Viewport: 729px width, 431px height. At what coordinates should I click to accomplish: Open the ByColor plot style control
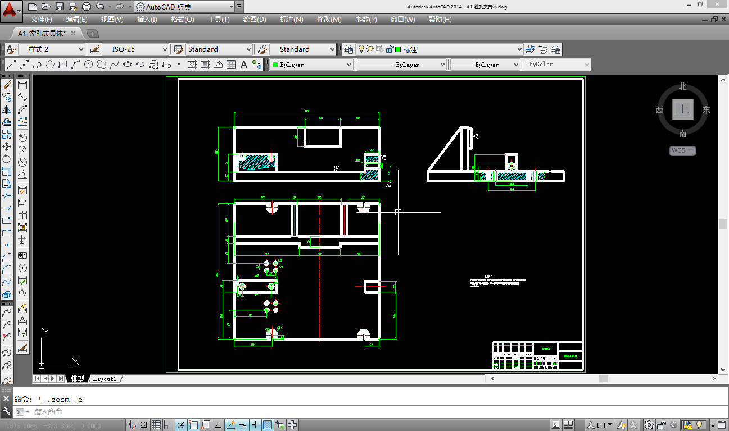pyautogui.click(x=558, y=65)
